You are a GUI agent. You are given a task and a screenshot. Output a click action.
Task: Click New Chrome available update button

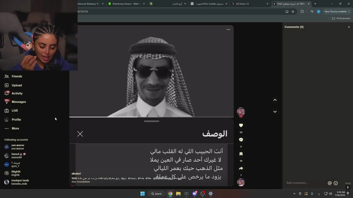click(x=337, y=12)
